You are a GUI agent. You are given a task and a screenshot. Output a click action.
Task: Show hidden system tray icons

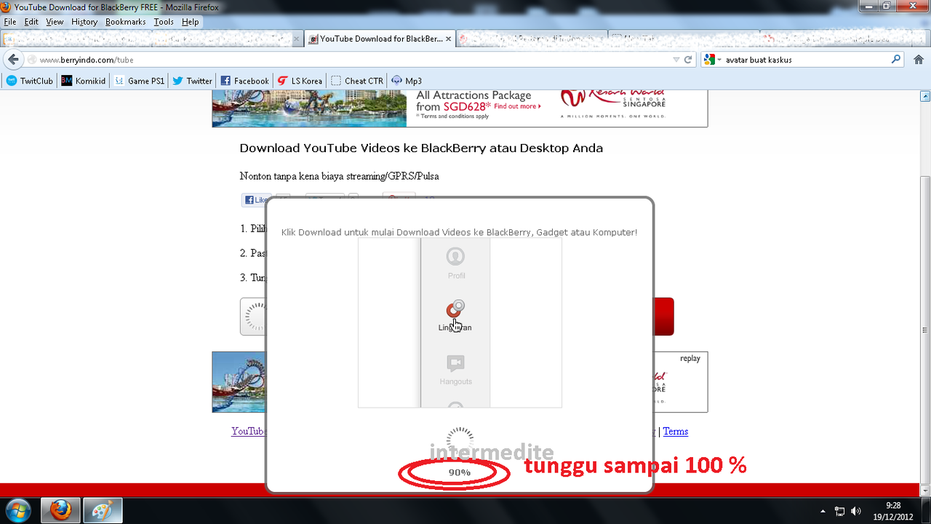(823, 511)
